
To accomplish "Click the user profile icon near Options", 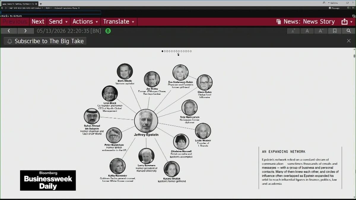I will (324, 2).
